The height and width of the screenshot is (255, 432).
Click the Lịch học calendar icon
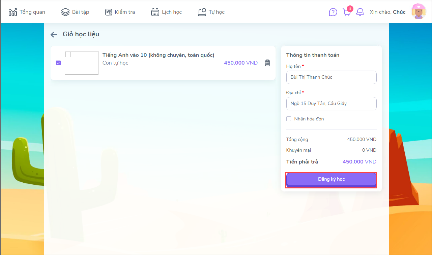155,12
